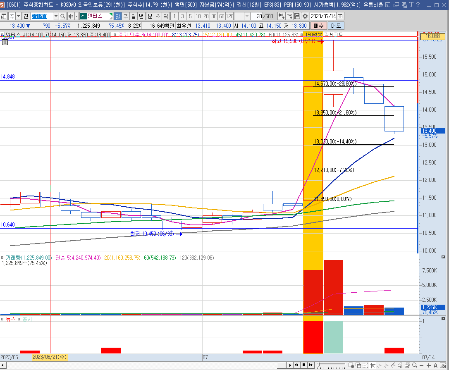Click the scroll left arrow at bottom
Screen dimensions: 449x370
[3, 365]
